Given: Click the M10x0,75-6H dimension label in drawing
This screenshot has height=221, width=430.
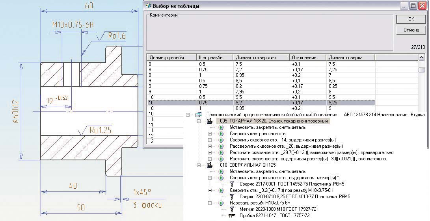Looking at the screenshot, I should pos(73,25).
